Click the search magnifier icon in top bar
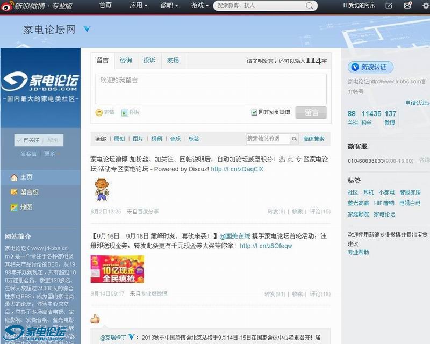Viewport: 430px width, 344px height. click(310, 6)
